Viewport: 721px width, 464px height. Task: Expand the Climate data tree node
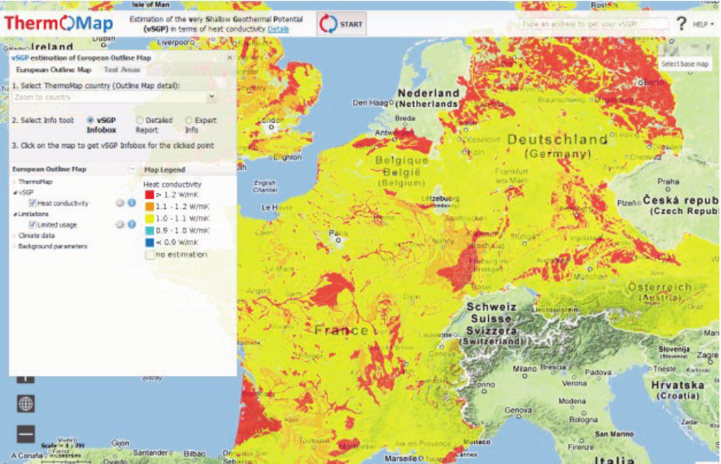click(36, 235)
